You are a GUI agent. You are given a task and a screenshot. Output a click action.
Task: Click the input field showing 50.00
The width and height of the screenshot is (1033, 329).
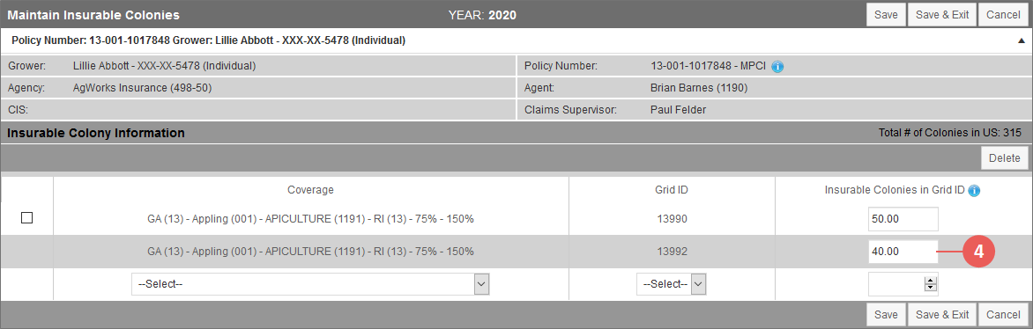tap(903, 218)
